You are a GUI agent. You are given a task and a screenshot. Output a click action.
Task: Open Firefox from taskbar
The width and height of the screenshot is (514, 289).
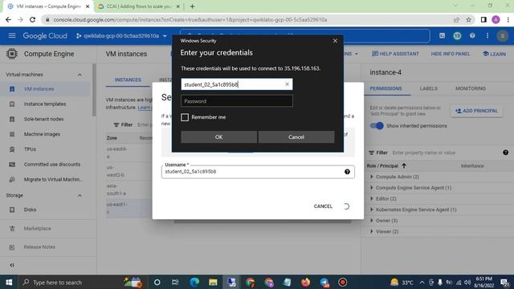point(305,282)
